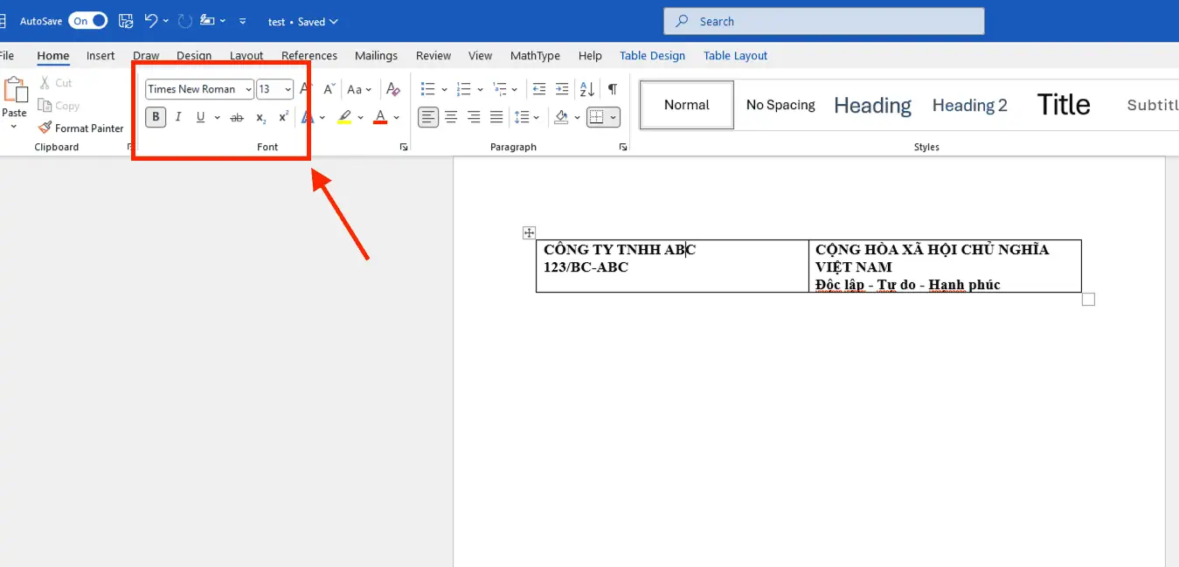Screen dimensions: 1179x567
Task: Apply the No Spacing style
Action: point(780,105)
